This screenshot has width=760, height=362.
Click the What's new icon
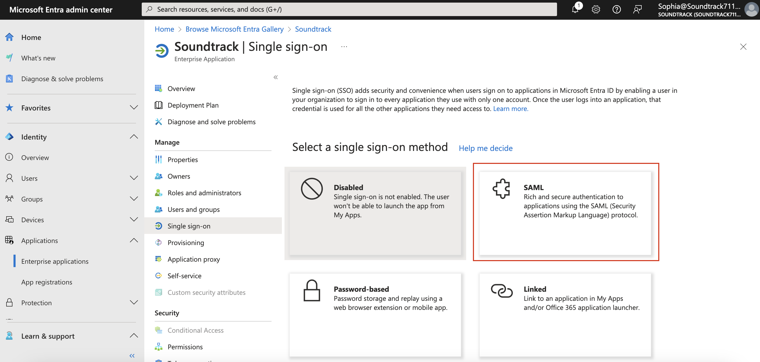click(x=9, y=58)
